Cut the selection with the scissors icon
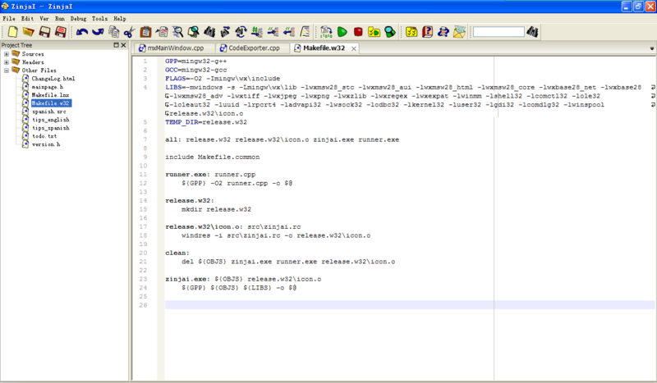Viewport: 657px width, 383px height. (130, 32)
